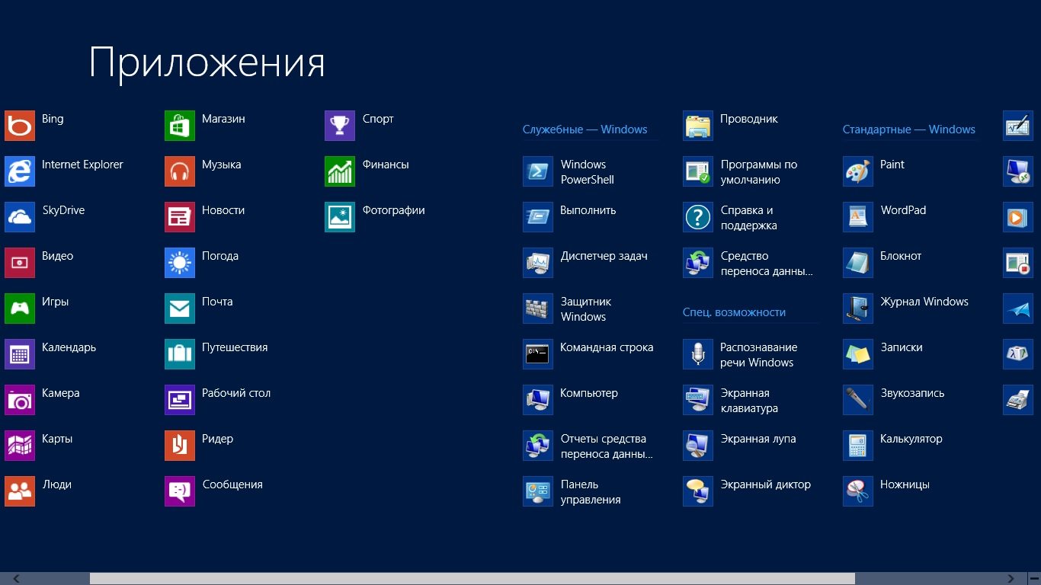Launch Internet Explorer icon
Image resolution: width=1041 pixels, height=585 pixels.
20,171
